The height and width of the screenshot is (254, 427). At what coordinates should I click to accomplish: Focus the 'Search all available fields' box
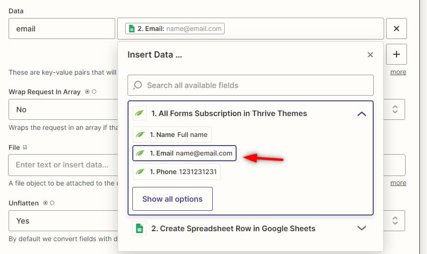[250, 85]
